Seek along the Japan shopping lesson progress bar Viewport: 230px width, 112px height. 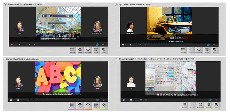(x=170, y=98)
